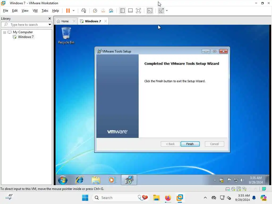
Task: Show hidden icons in guest tray
Action: [215, 180]
